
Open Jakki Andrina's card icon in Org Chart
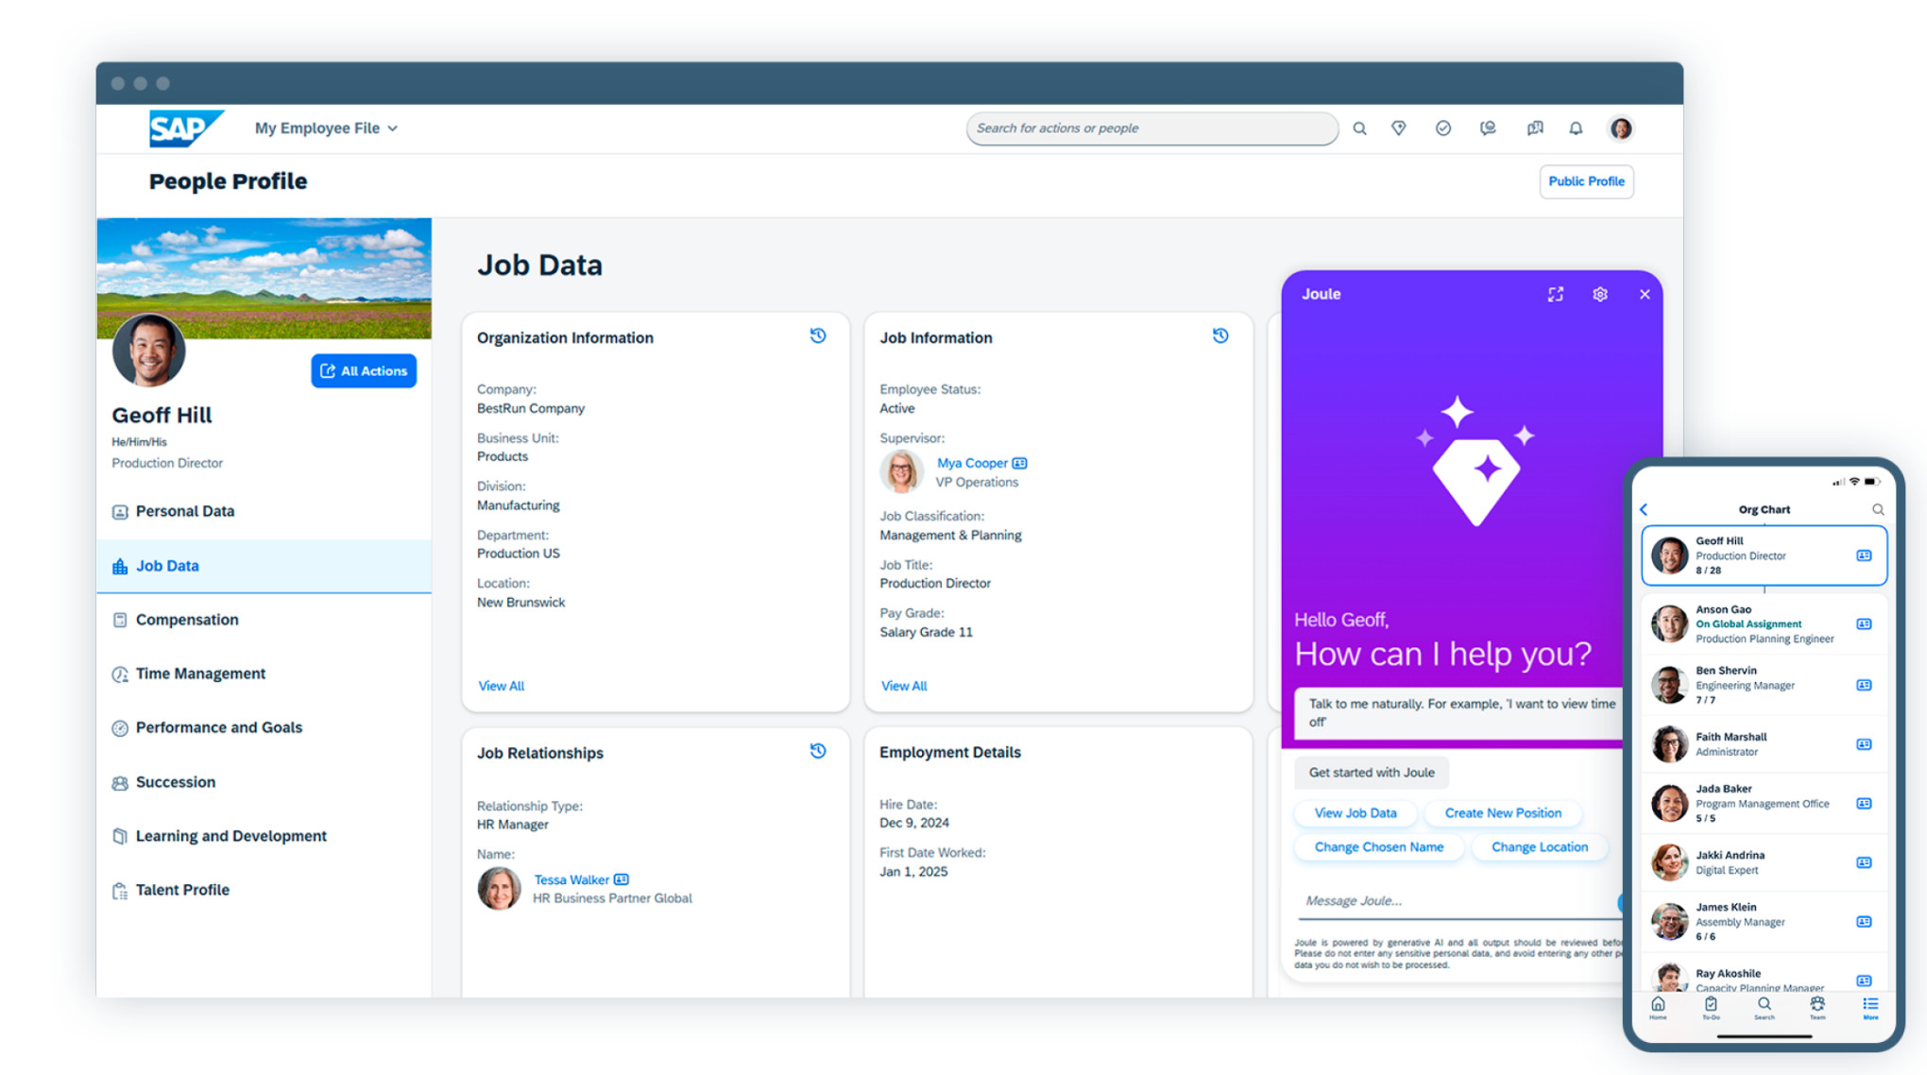(x=1864, y=862)
